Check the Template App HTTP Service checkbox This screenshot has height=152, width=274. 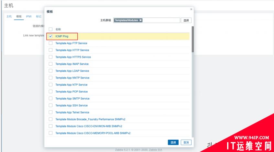50,50
